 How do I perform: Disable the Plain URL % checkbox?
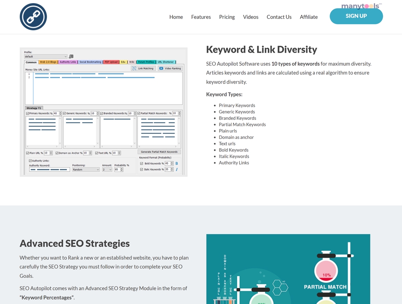point(28,153)
